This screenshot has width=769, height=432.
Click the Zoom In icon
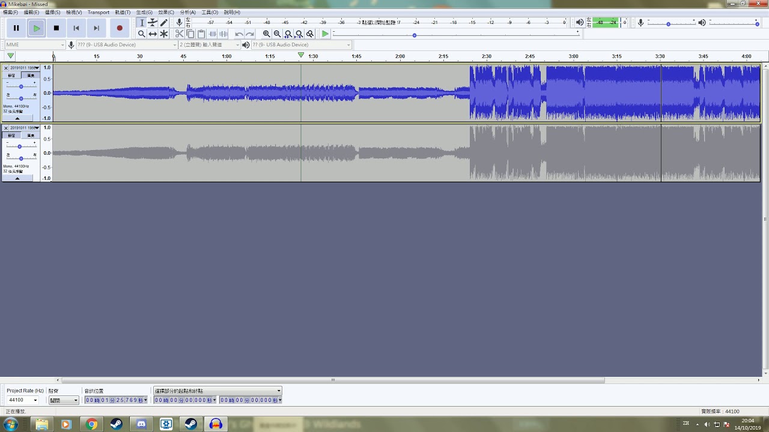pos(266,34)
